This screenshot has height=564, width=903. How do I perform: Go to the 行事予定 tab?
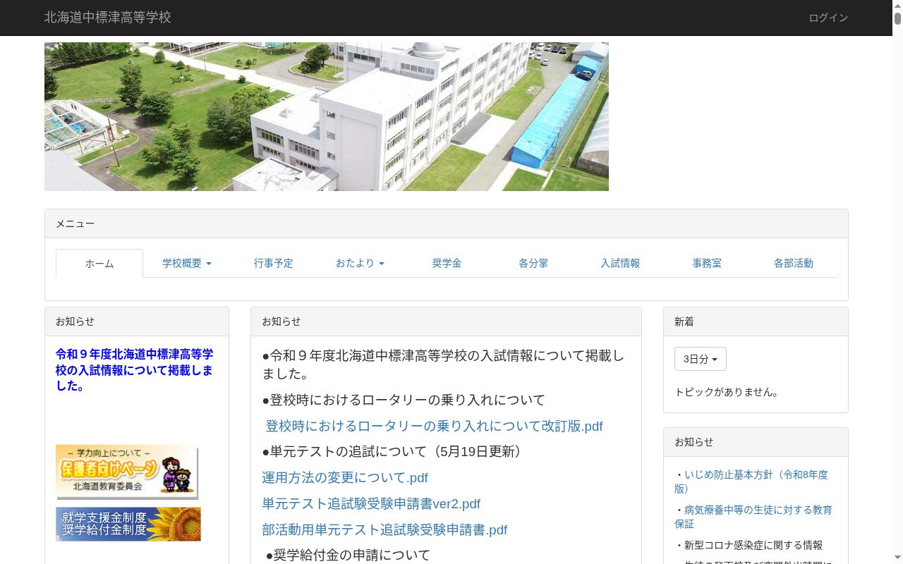(x=274, y=263)
